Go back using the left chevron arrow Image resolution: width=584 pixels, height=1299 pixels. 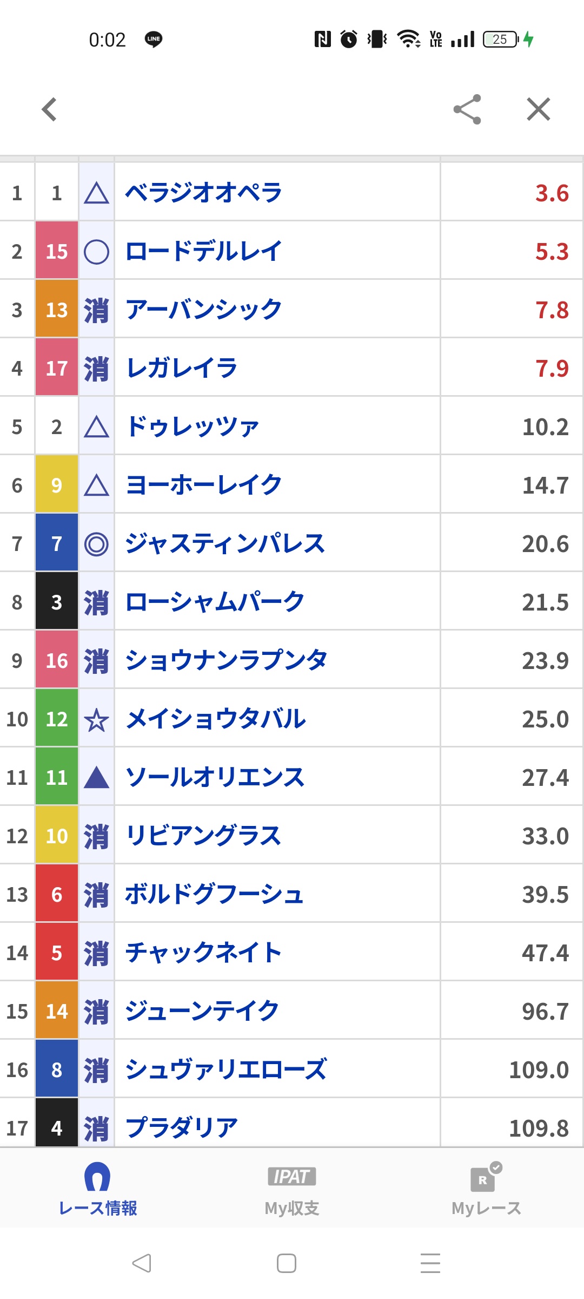(x=50, y=109)
